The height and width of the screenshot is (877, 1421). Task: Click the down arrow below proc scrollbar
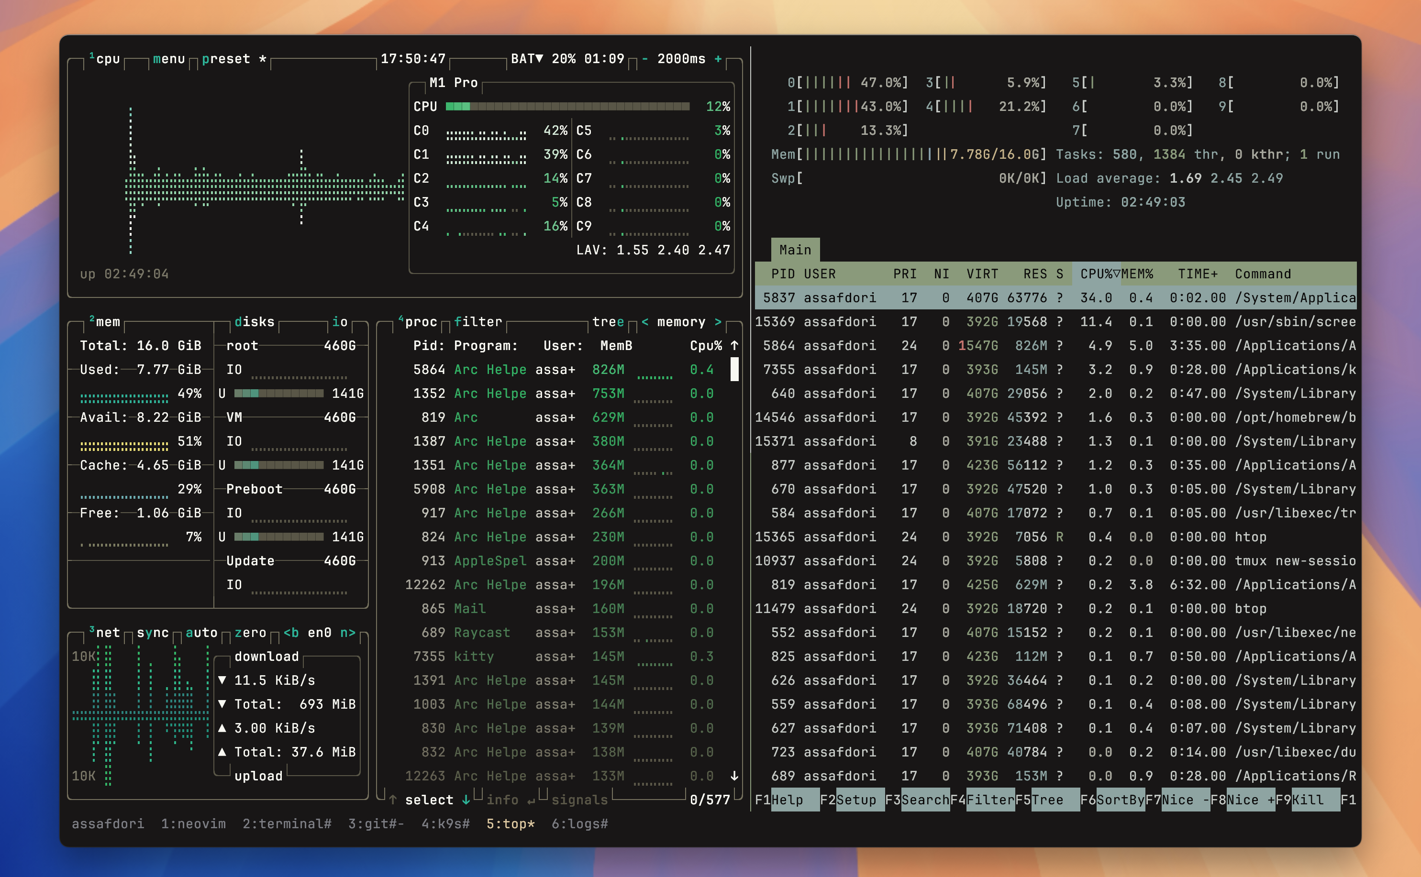734,776
